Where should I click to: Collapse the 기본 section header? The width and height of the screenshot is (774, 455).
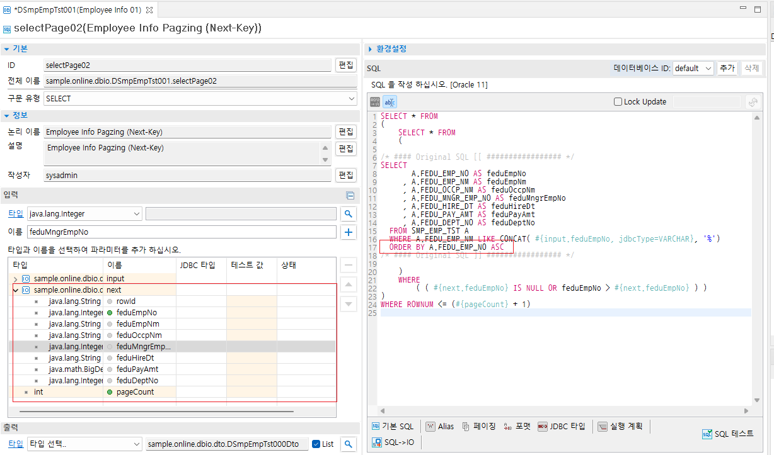pos(6,48)
